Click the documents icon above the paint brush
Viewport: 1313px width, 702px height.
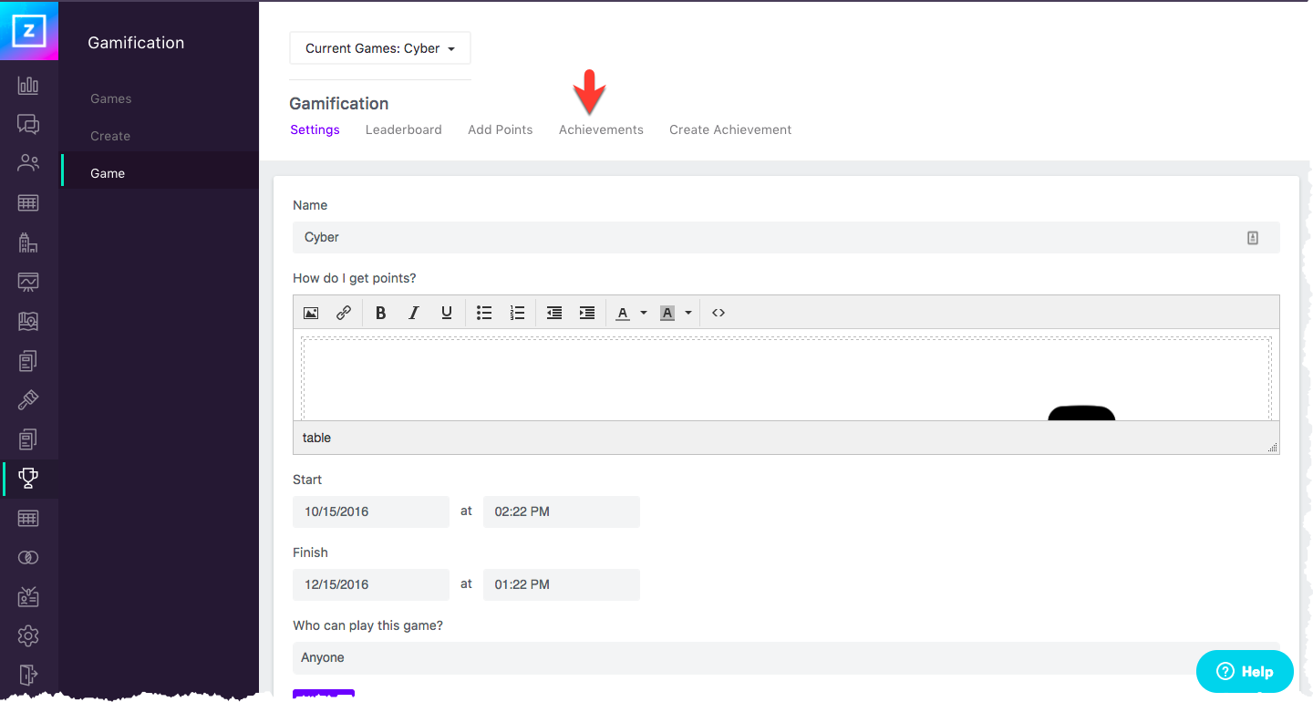pyautogui.click(x=28, y=361)
